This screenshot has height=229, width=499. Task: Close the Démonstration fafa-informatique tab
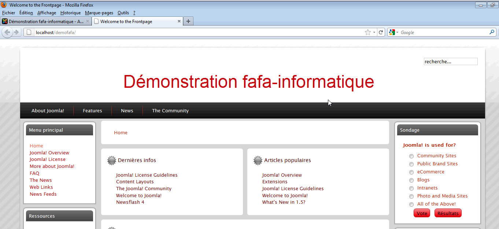(x=88, y=21)
